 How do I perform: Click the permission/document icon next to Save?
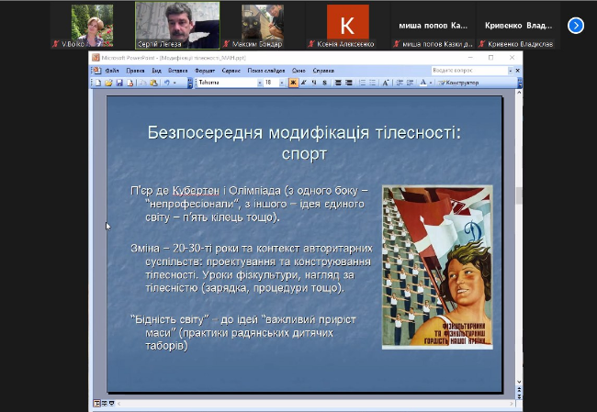point(130,83)
